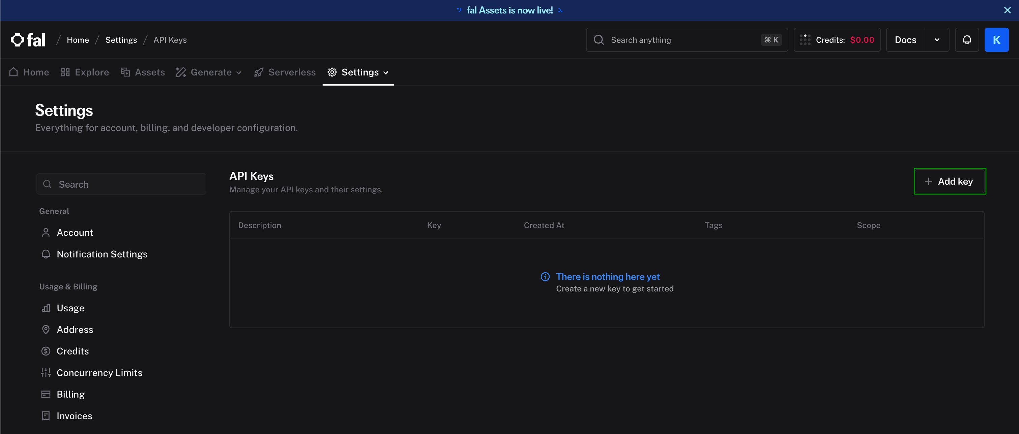The width and height of the screenshot is (1019, 434).
Task: Click the plus icon on Add key
Action: (x=928, y=181)
